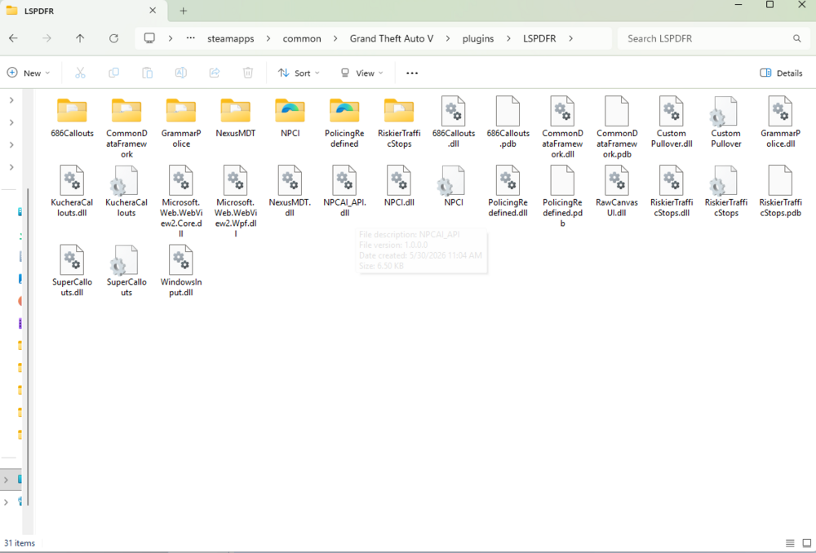Select the LSPDFR window tab

(x=82, y=11)
